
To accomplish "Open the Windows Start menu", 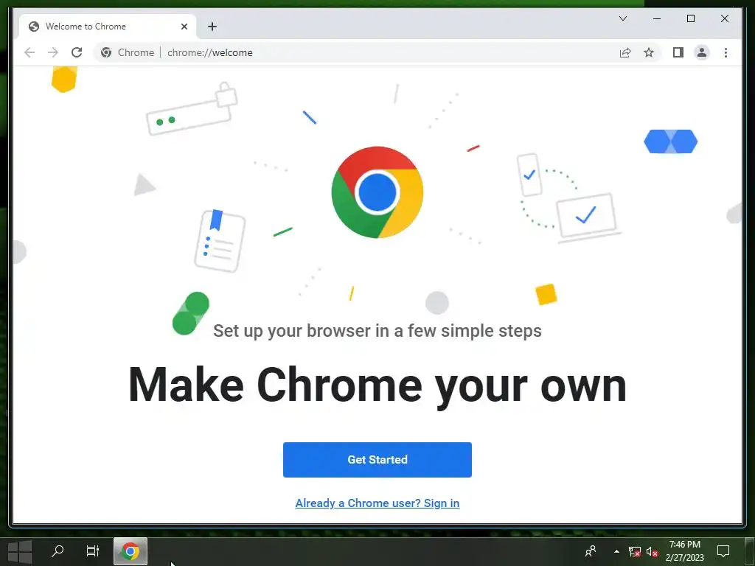I will tap(20, 551).
